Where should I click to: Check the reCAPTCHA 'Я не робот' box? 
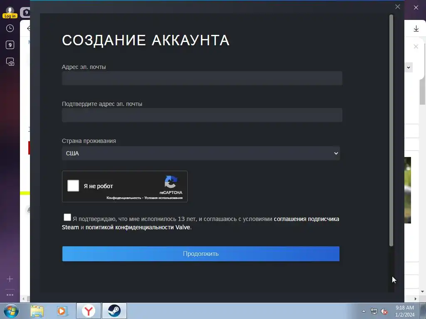tap(73, 186)
